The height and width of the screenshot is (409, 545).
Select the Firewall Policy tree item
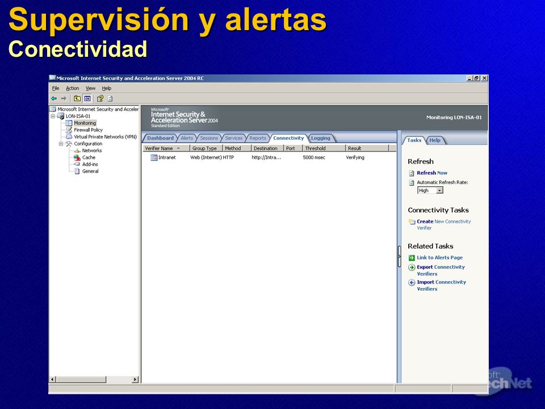88,130
